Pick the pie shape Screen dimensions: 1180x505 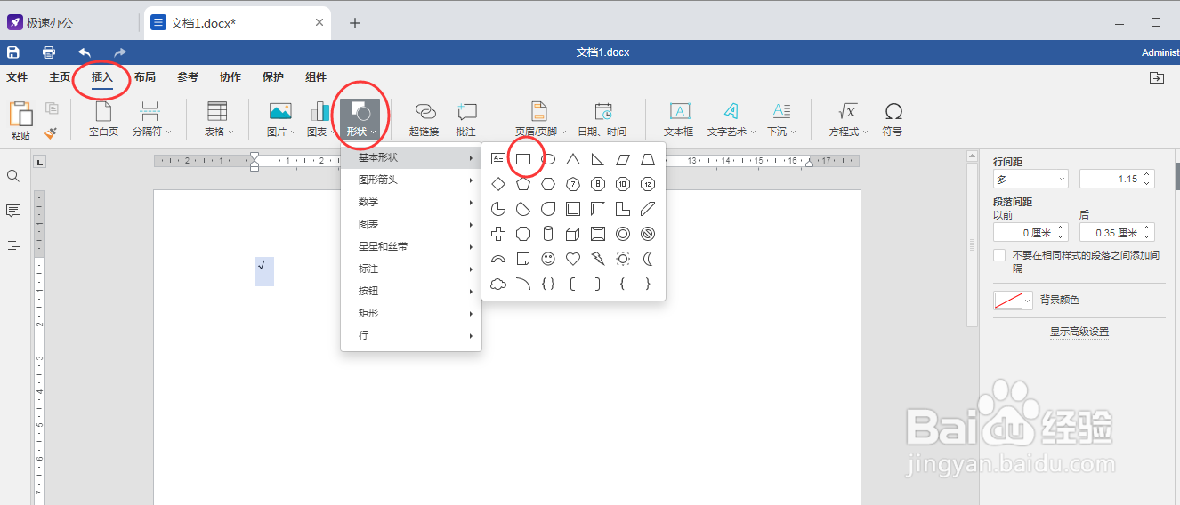point(498,209)
